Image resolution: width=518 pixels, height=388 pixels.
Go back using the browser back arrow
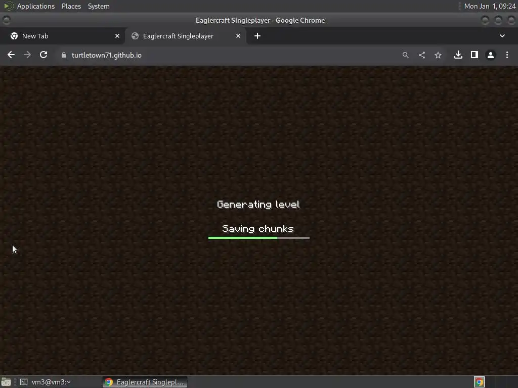11,55
